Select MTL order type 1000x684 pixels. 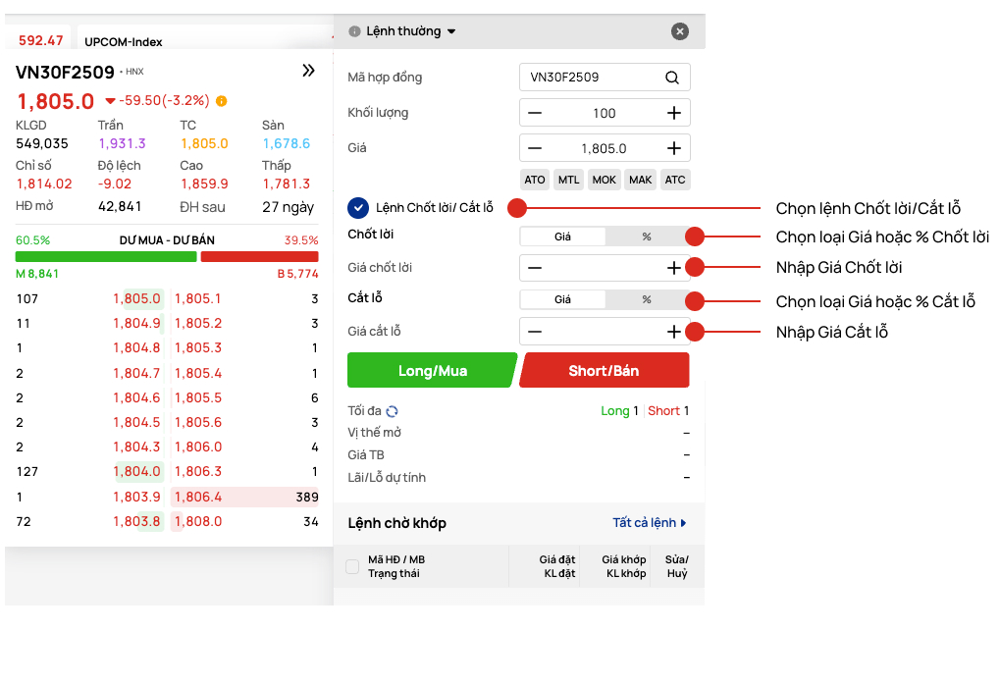coord(569,180)
